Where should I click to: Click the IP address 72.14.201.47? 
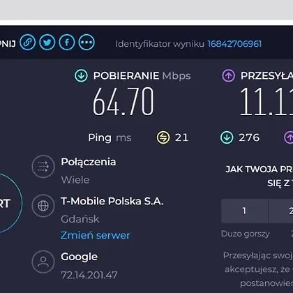pos(89,275)
